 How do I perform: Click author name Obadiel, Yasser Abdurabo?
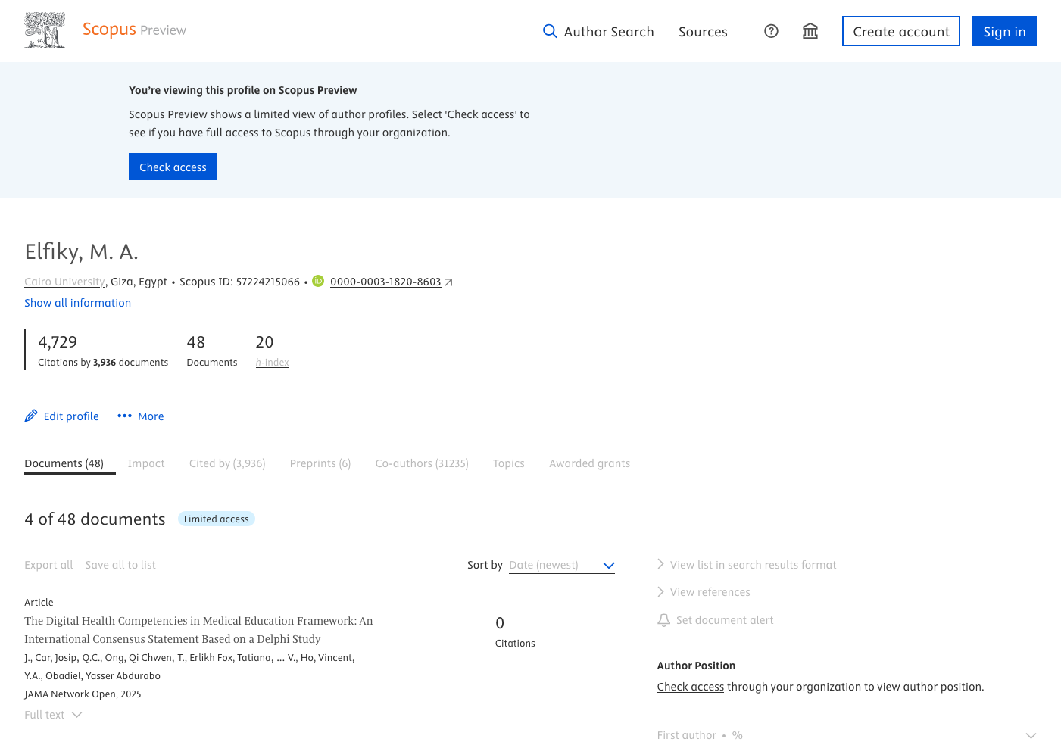pyautogui.click(x=103, y=676)
